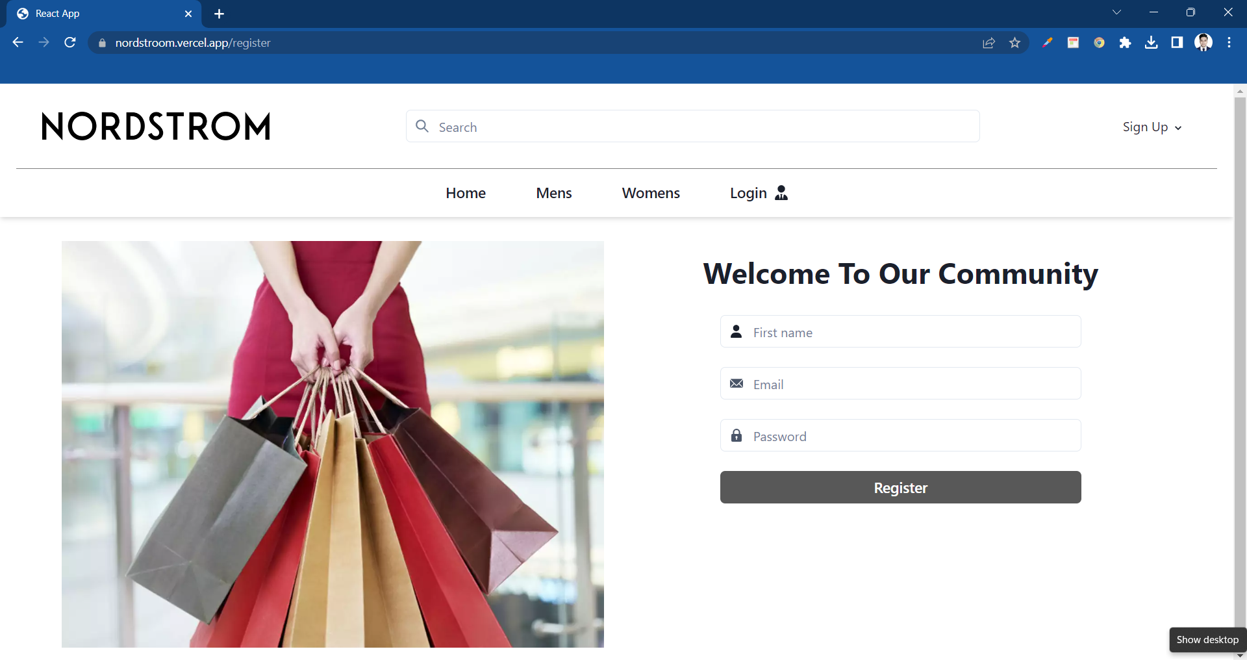
Task: Open the tab search chevron dropdown
Action: click(1116, 12)
